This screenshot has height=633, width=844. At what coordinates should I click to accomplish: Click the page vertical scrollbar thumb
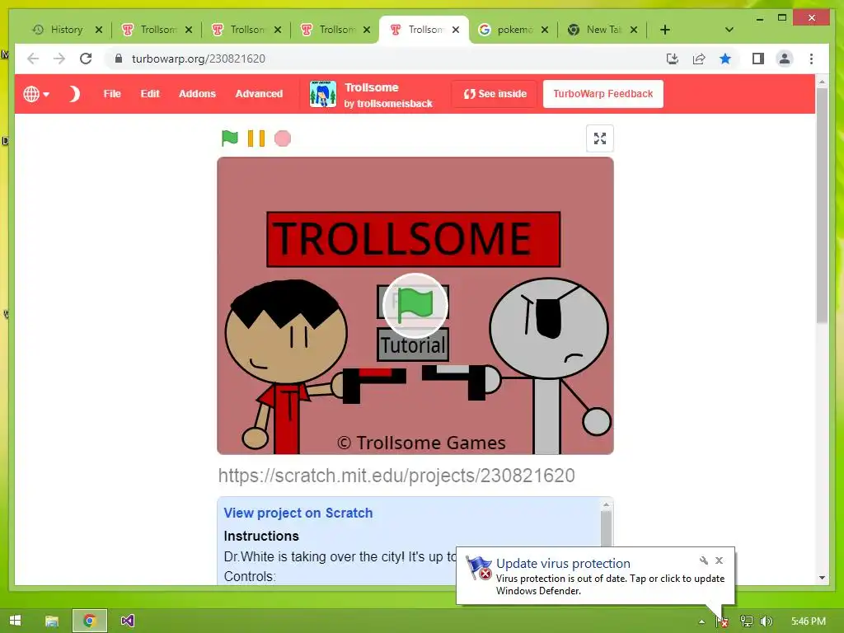coord(822,204)
